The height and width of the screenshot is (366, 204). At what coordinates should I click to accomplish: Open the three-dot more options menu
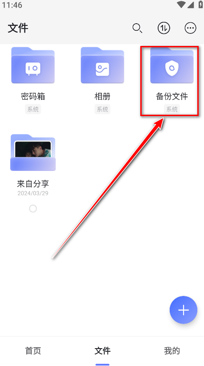point(191,28)
